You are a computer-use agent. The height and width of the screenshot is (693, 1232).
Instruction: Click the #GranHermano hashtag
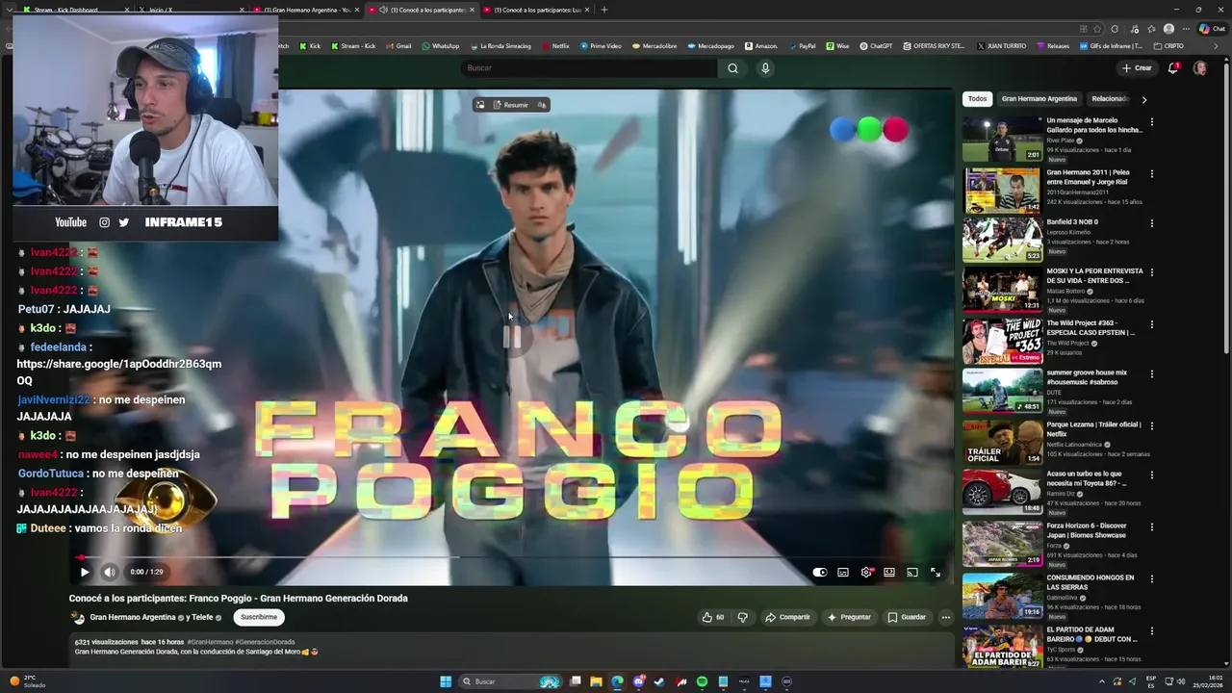210,642
